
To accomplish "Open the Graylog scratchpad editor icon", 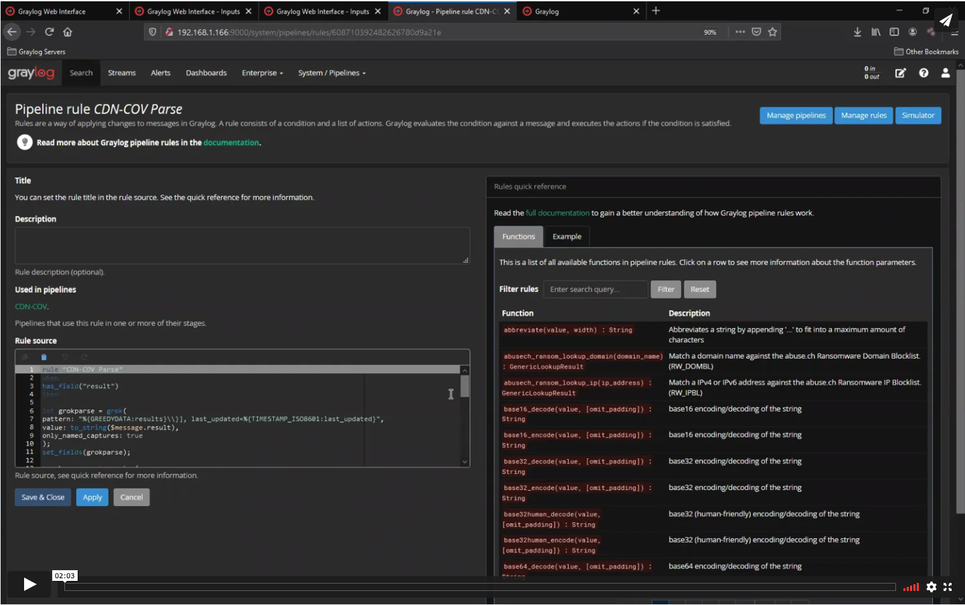I will click(901, 73).
